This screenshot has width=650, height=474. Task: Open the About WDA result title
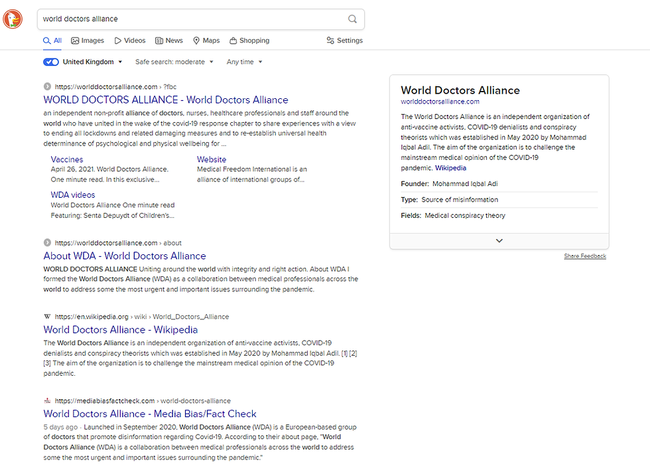click(x=125, y=256)
